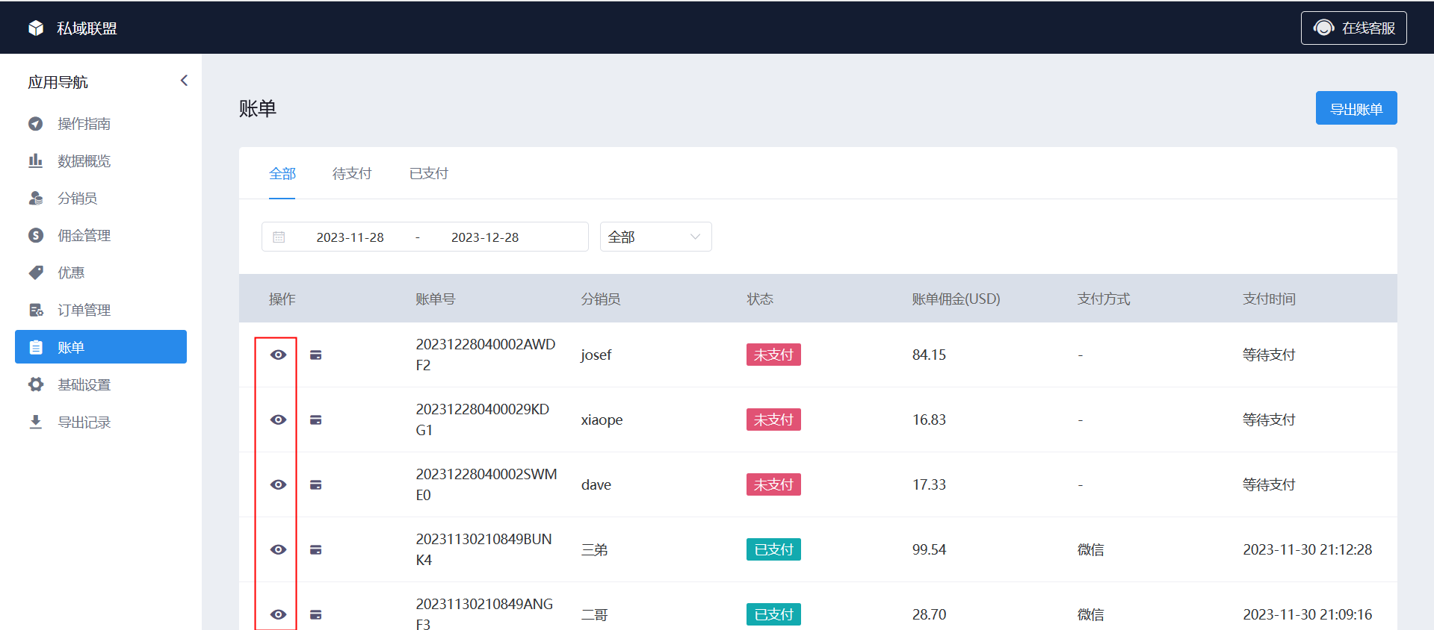Click the calendar icon in date range
This screenshot has height=630, width=1434.
coord(279,237)
